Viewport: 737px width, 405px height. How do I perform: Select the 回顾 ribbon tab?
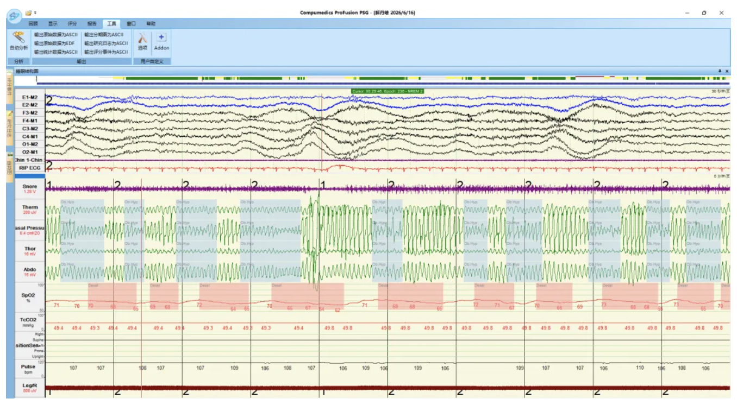(x=33, y=24)
